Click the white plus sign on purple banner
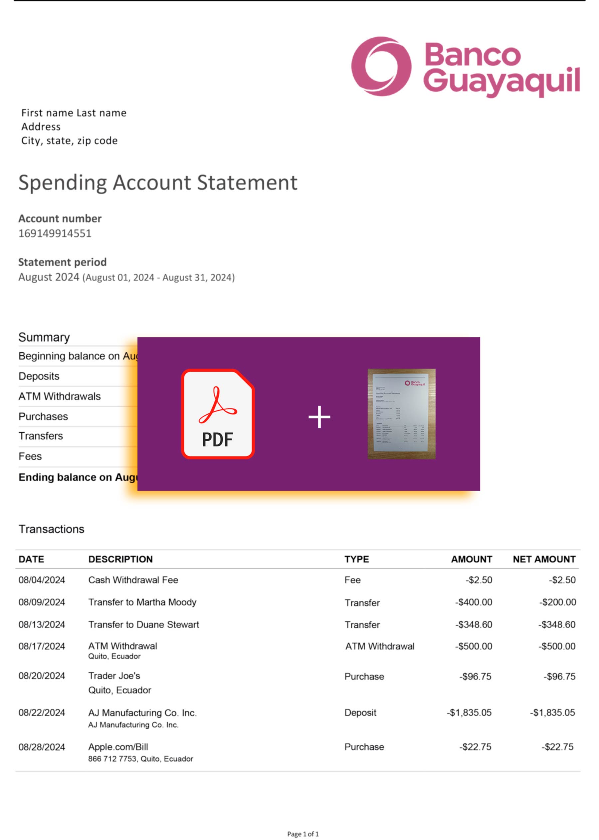This screenshot has height=840, width=599. 319,417
